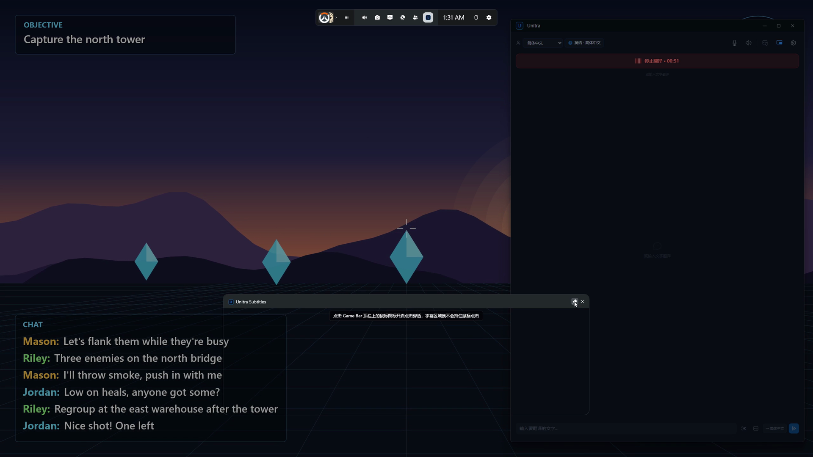Click the 1:31 AM clock in Game Bar

pos(454,18)
